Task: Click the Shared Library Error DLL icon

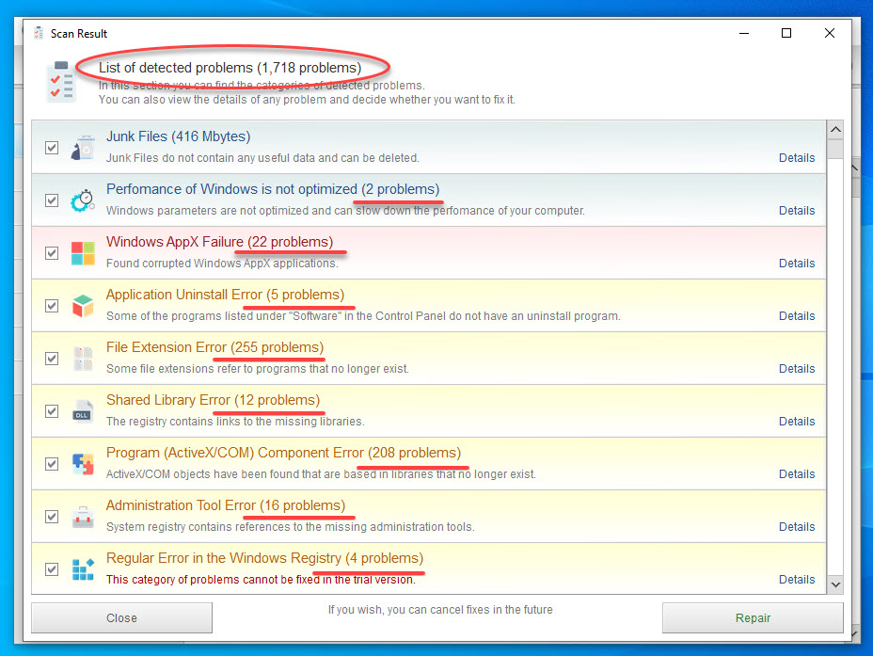Action: pos(83,411)
